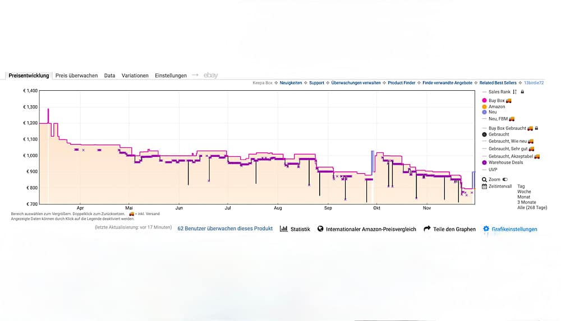Open the Variationen tab
Image resolution: width=561 pixels, height=321 pixels.
(135, 76)
